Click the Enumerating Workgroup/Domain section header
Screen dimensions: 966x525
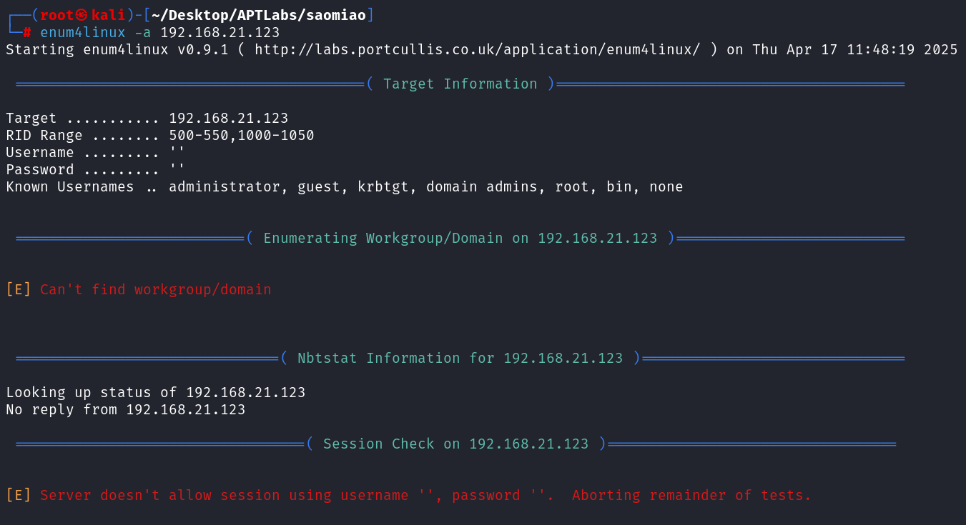pyautogui.click(x=460, y=238)
